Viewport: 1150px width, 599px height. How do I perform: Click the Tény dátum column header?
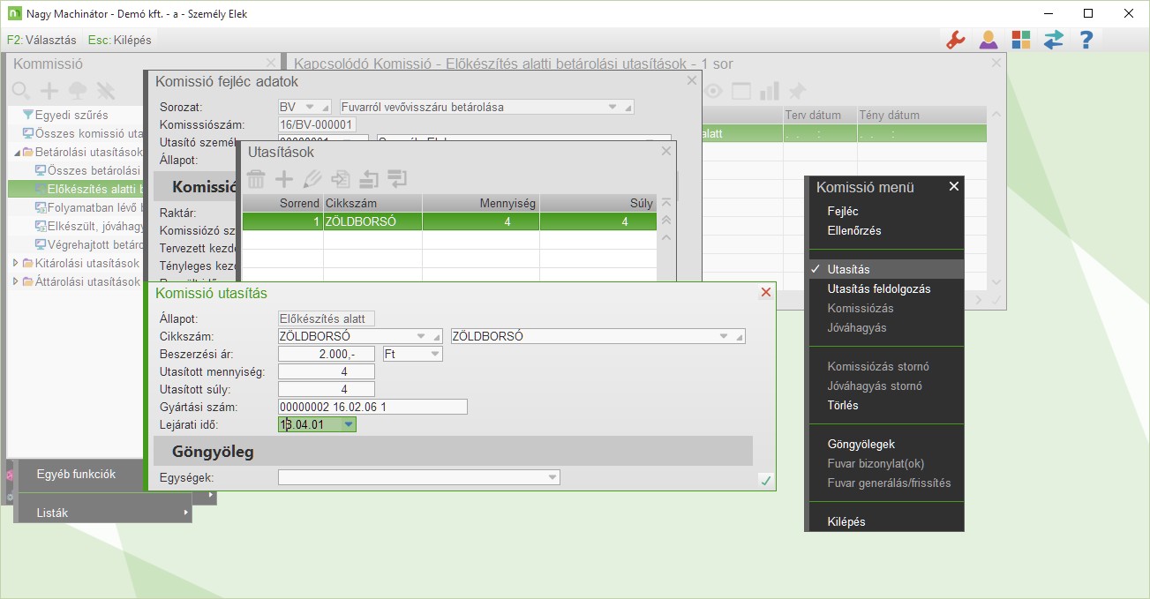point(921,115)
